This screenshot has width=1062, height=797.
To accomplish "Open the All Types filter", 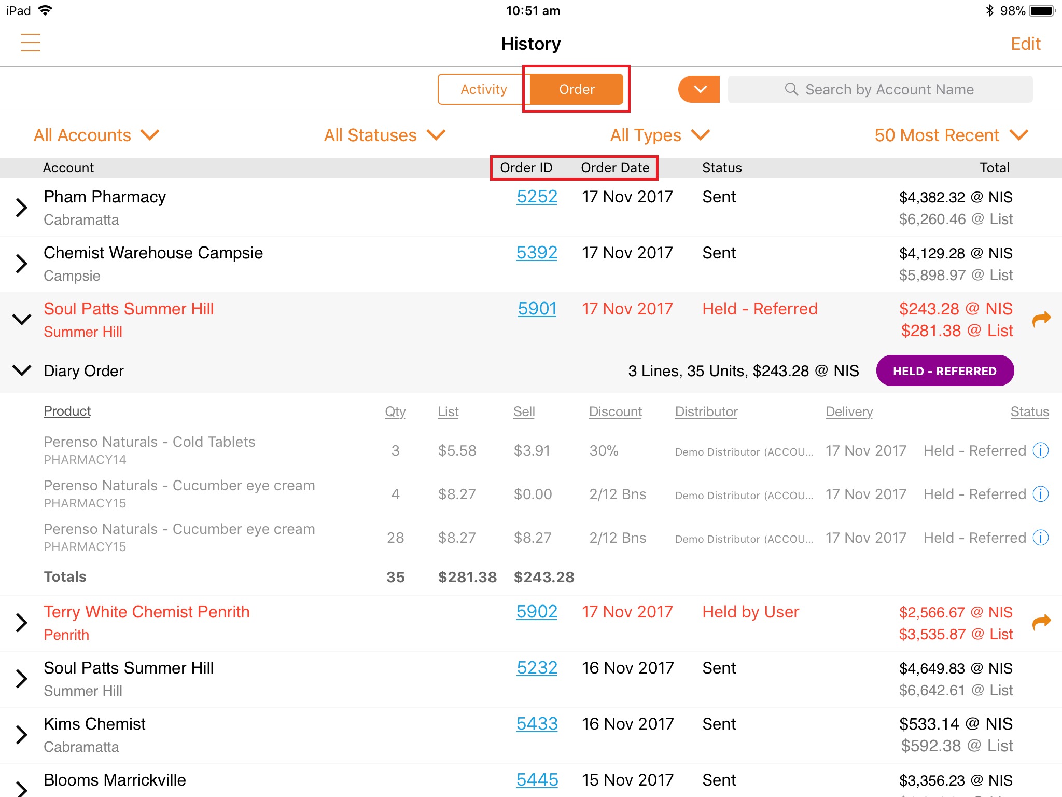I will (x=660, y=135).
